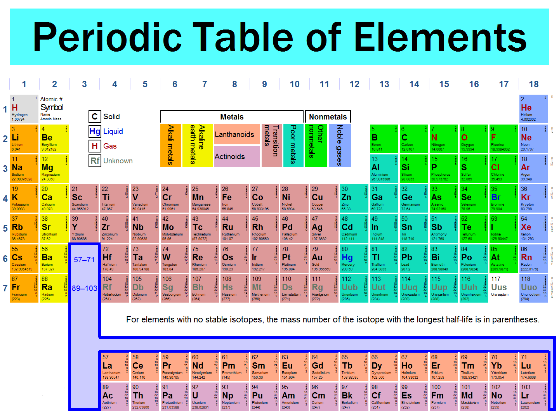Click group number 18 column header

click(x=534, y=84)
